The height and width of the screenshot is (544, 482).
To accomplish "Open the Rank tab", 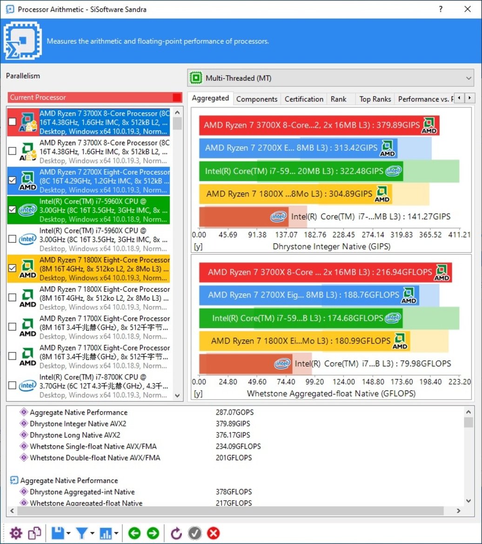I will (x=339, y=99).
